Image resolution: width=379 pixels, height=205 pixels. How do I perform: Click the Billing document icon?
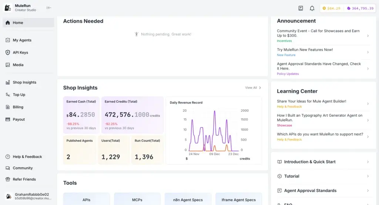(8, 107)
